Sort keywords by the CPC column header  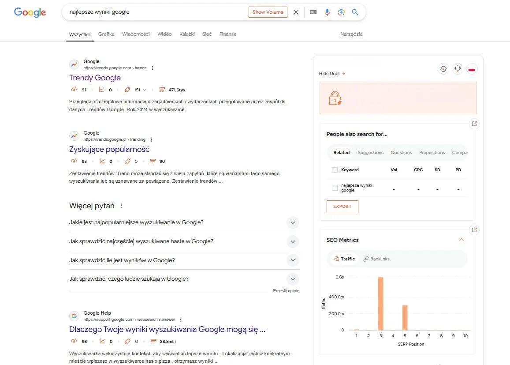click(418, 170)
